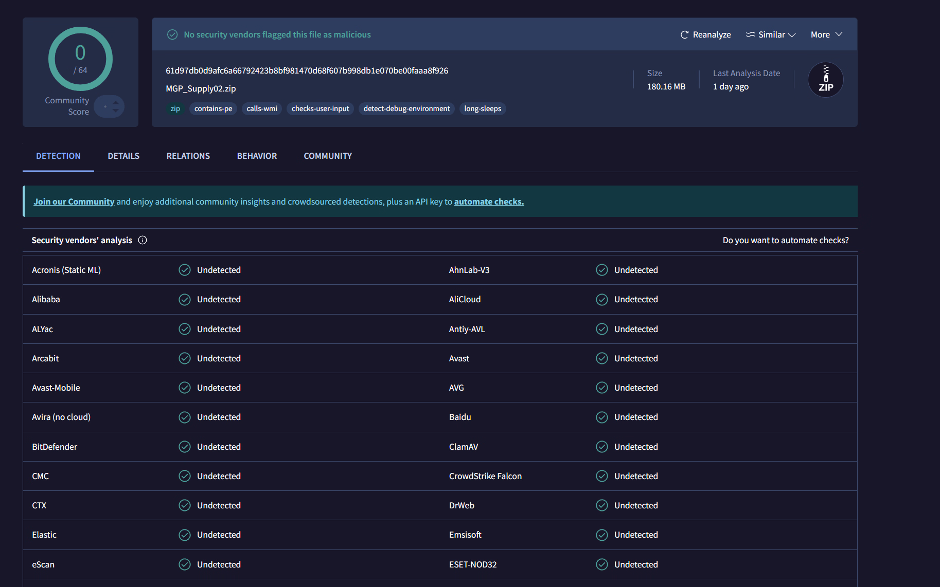This screenshot has height=587, width=940.
Task: Switch to the DETAILS tab
Action: coord(123,156)
